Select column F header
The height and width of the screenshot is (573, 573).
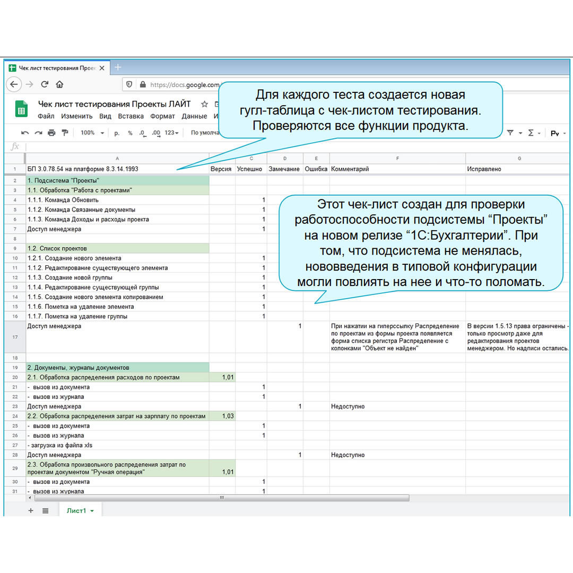click(397, 158)
